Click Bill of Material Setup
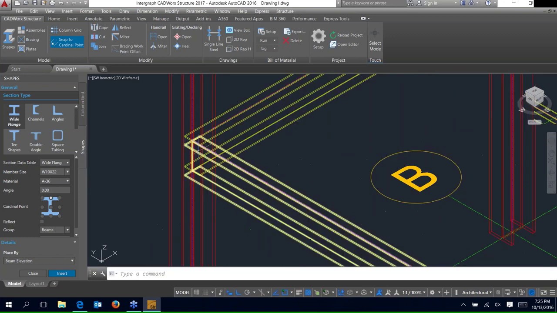Image resolution: width=557 pixels, height=313 pixels. pos(267,32)
